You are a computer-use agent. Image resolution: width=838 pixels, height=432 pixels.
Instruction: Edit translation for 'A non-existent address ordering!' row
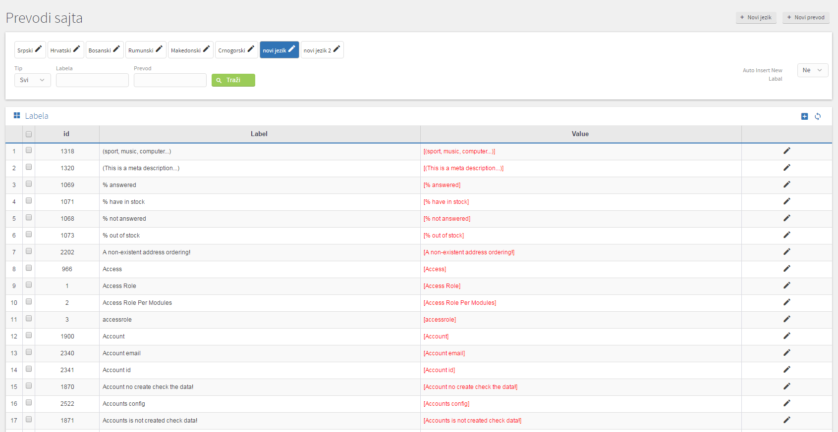click(786, 252)
